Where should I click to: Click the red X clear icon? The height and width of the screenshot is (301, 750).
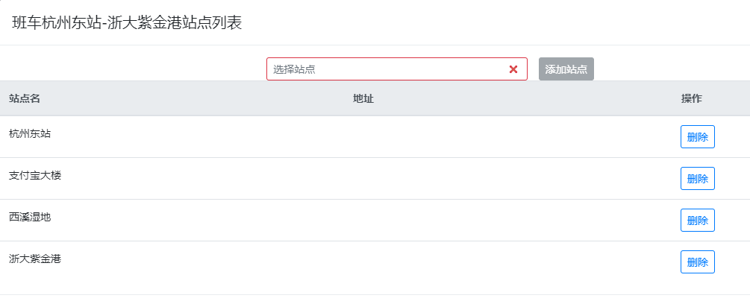pyautogui.click(x=513, y=69)
